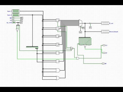Click the op_code label text
123x92 pixels.
(x=9, y=23)
